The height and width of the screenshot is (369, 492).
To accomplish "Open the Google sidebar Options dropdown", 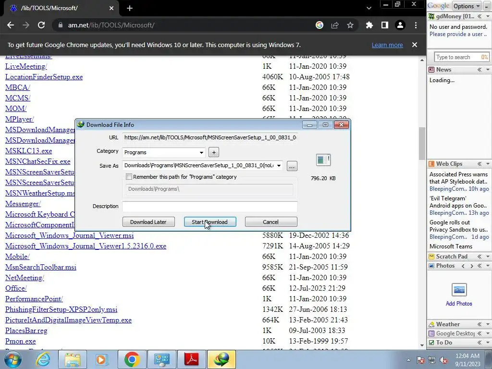I will (x=466, y=6).
